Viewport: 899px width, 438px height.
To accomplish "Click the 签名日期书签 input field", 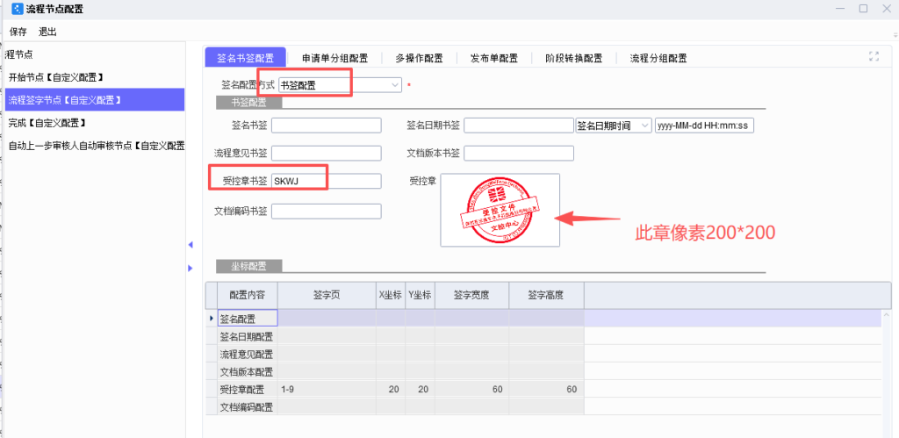I will tap(519, 126).
